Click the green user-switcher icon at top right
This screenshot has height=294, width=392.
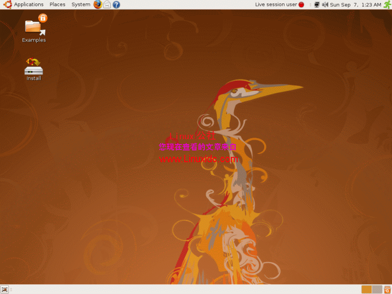[x=386, y=4]
